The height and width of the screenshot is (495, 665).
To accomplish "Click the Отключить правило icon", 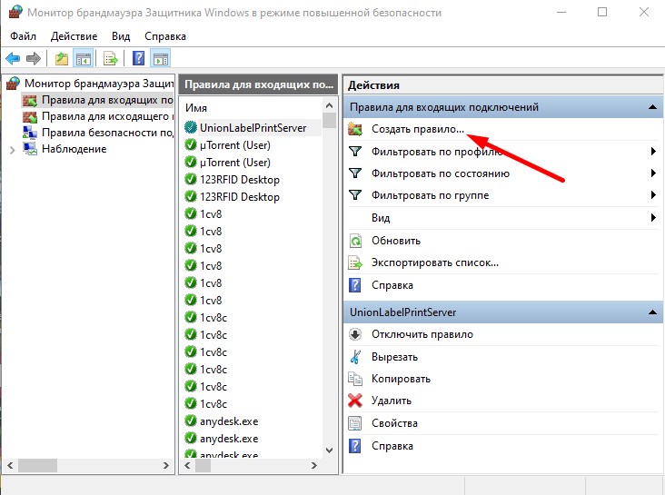I will pyautogui.click(x=355, y=334).
